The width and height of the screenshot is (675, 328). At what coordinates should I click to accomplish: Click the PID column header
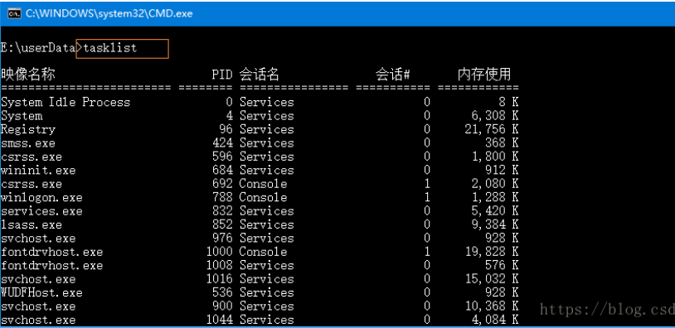click(222, 75)
